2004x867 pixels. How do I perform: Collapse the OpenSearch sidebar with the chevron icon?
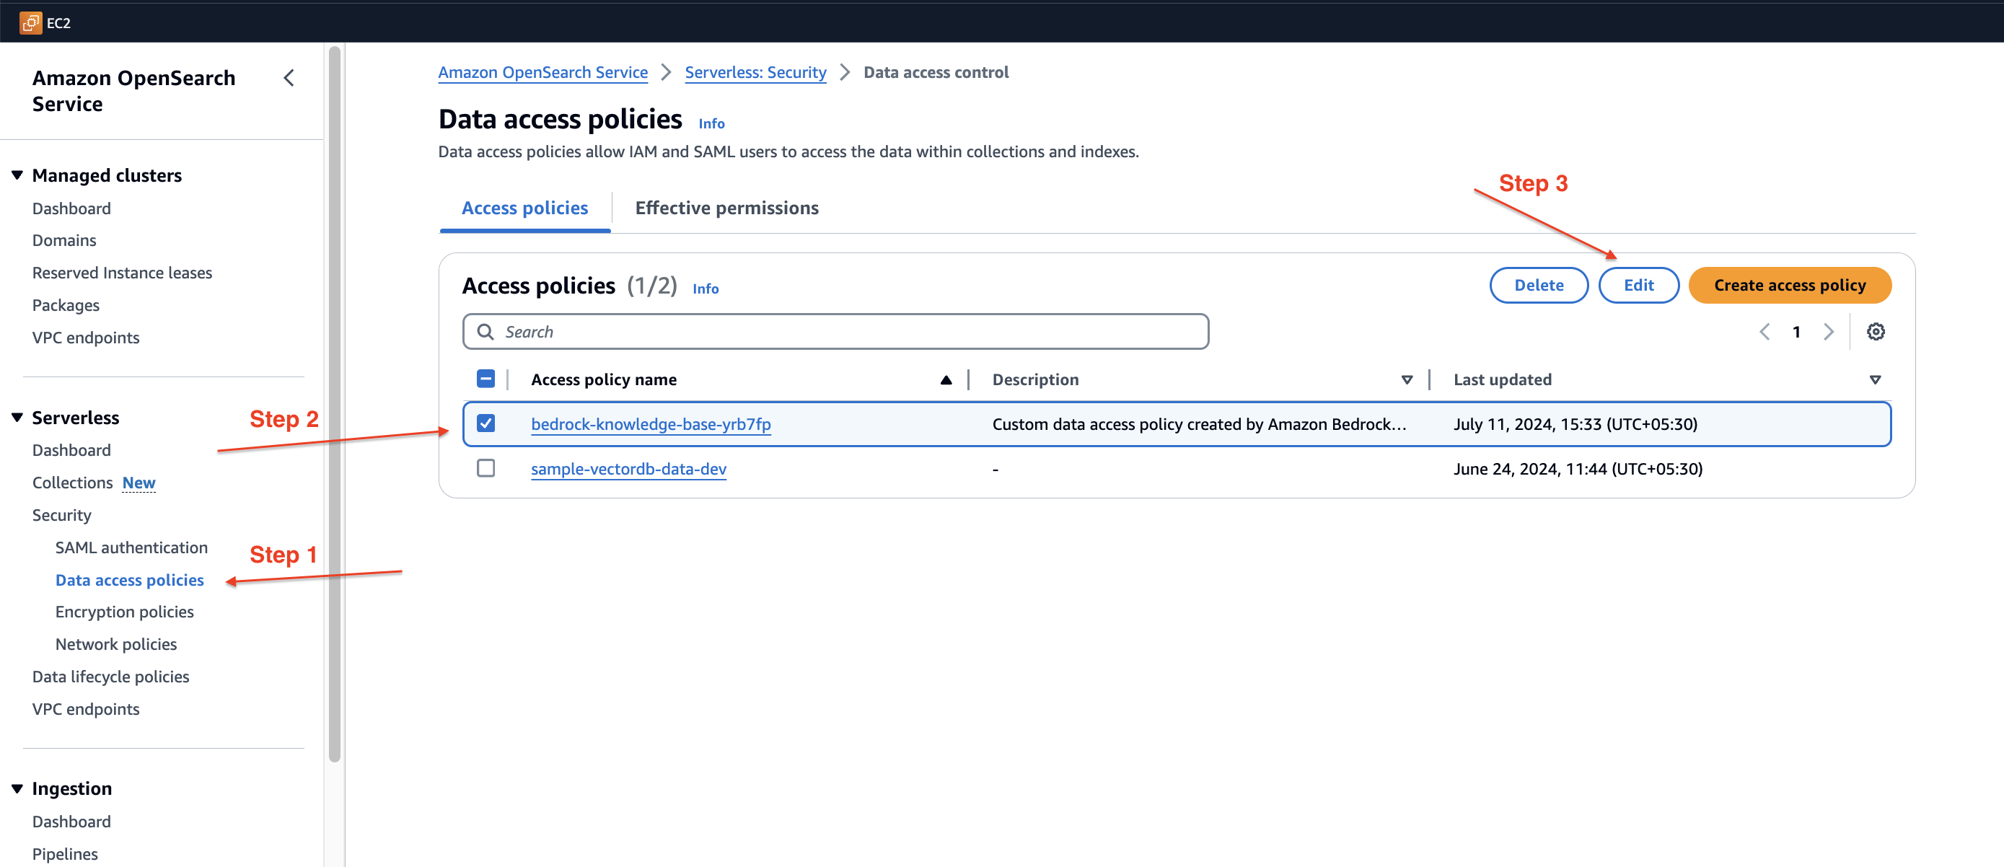[289, 78]
